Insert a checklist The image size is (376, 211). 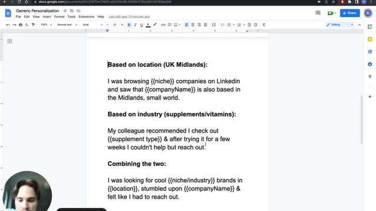[x=223, y=25]
